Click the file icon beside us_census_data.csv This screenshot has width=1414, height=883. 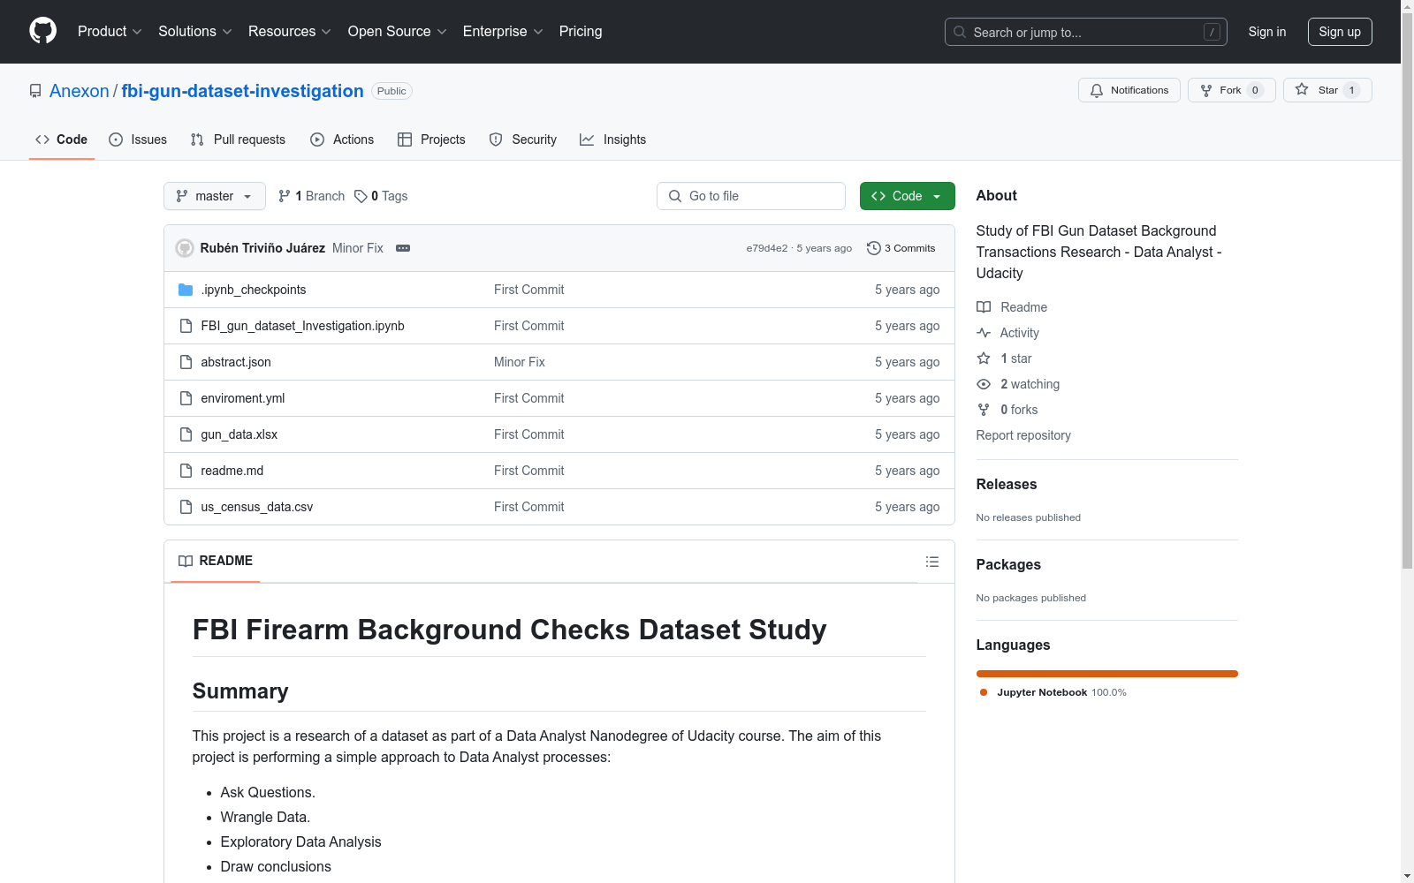tap(186, 507)
